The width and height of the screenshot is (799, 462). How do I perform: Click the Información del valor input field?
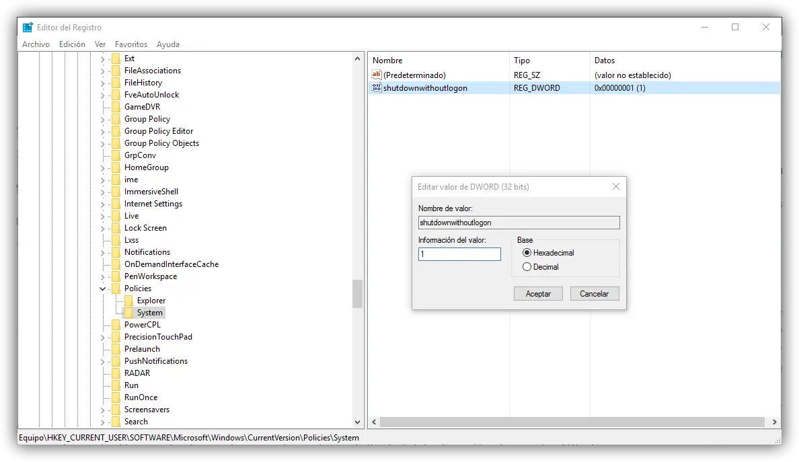459,254
